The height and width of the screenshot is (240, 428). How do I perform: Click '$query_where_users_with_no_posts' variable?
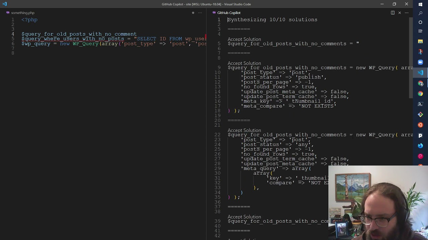pos(73,39)
